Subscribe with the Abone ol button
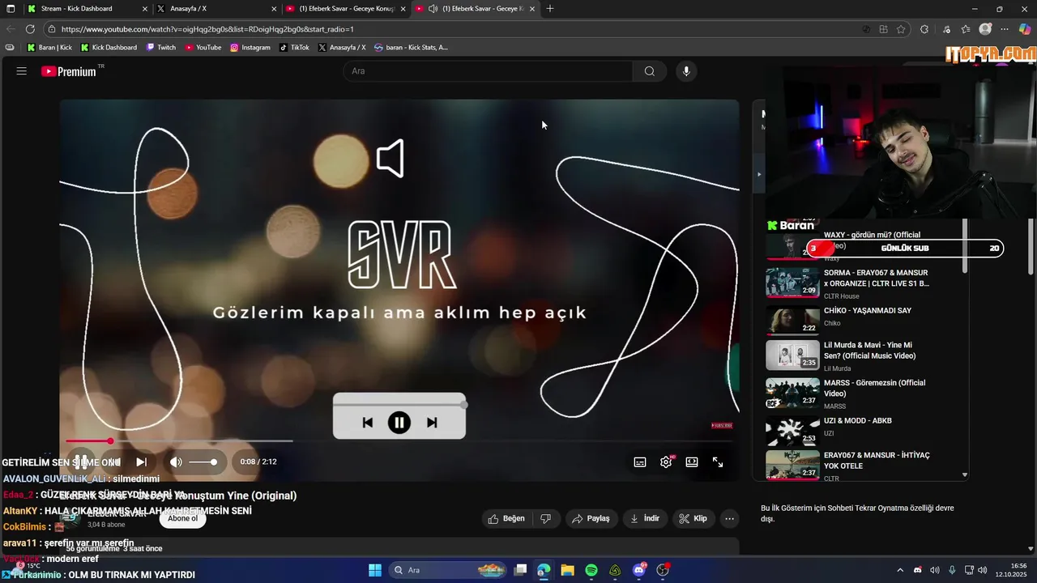The height and width of the screenshot is (583, 1037). coord(182,519)
